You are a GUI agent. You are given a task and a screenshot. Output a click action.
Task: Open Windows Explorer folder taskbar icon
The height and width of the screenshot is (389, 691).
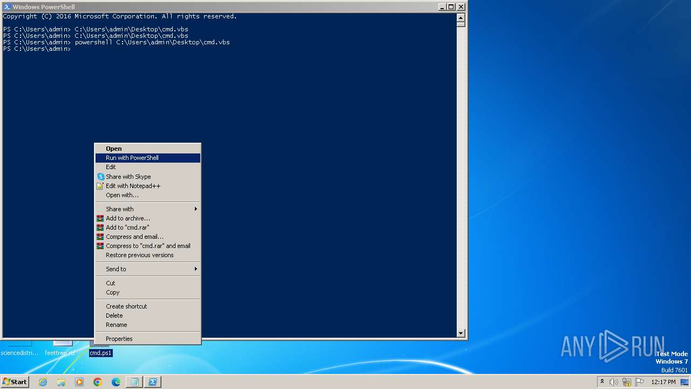click(x=61, y=382)
